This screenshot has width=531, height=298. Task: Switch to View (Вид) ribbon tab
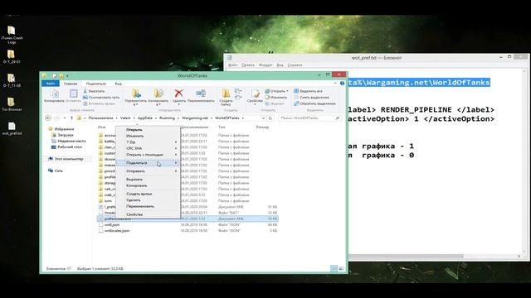coord(118,84)
